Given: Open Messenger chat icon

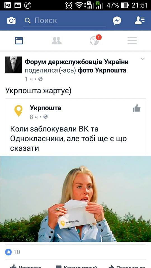Looking at the screenshot, I should click(x=117, y=21).
